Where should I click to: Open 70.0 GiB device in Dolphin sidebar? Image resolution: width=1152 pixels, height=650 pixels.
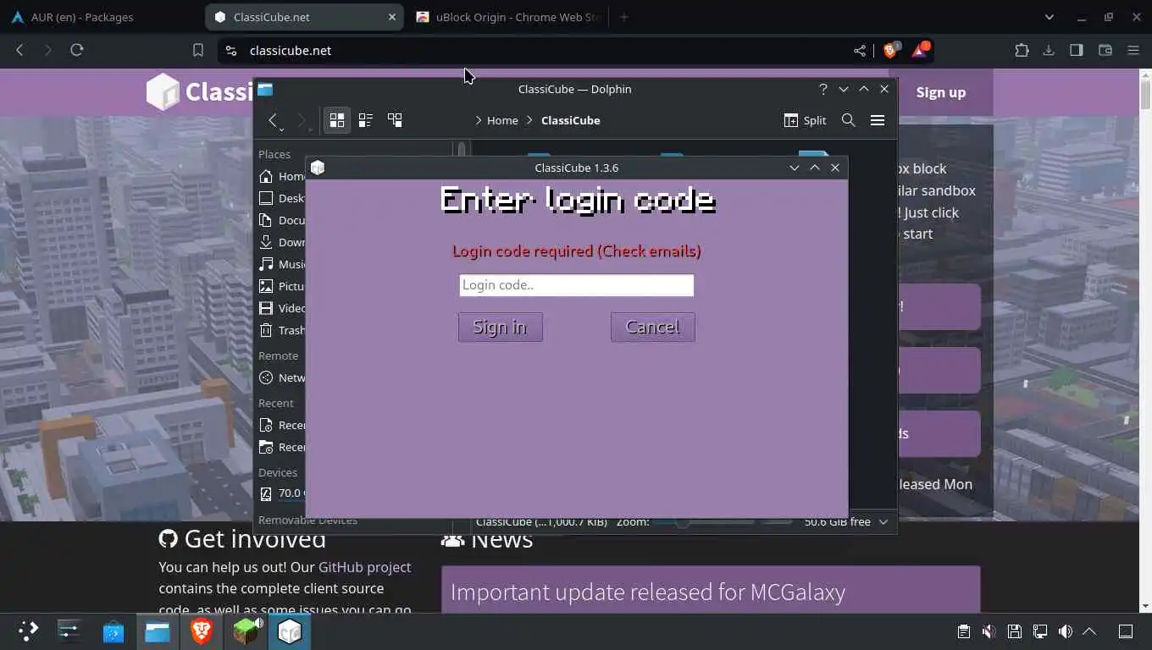tap(282, 493)
